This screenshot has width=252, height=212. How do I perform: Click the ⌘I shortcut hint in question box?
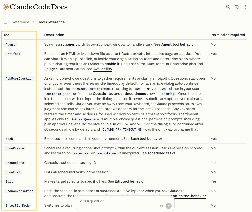click(x=161, y=206)
